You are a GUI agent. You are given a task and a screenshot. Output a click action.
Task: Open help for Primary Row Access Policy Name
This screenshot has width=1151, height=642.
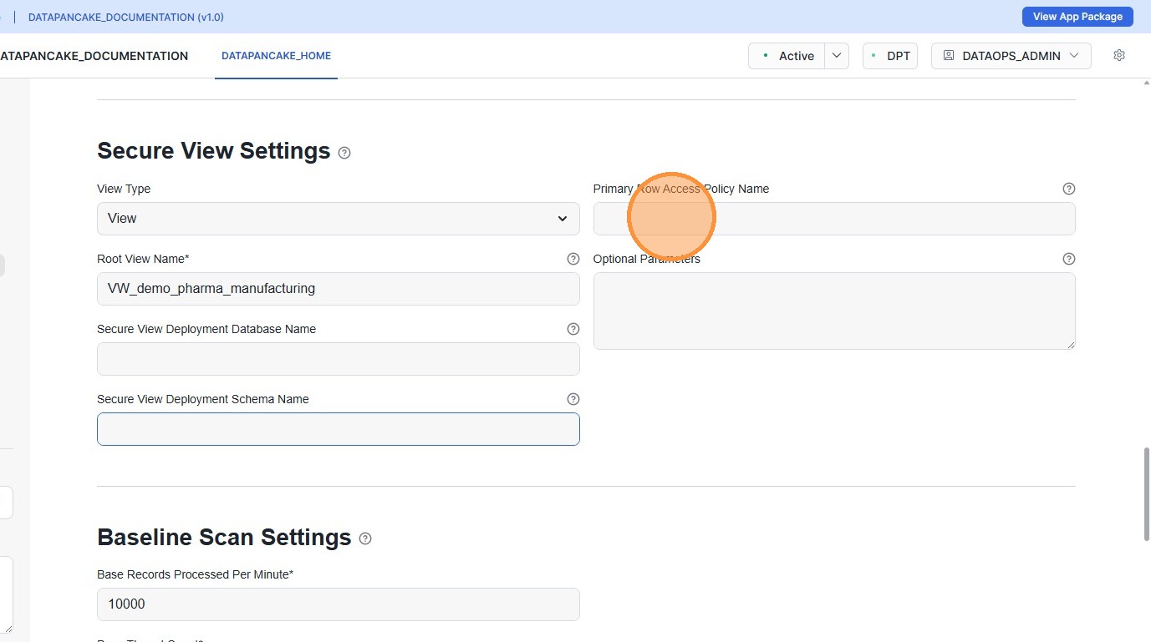tap(1068, 189)
